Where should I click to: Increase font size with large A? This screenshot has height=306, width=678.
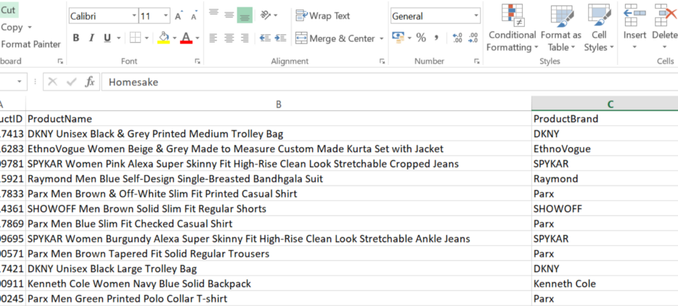(x=178, y=17)
